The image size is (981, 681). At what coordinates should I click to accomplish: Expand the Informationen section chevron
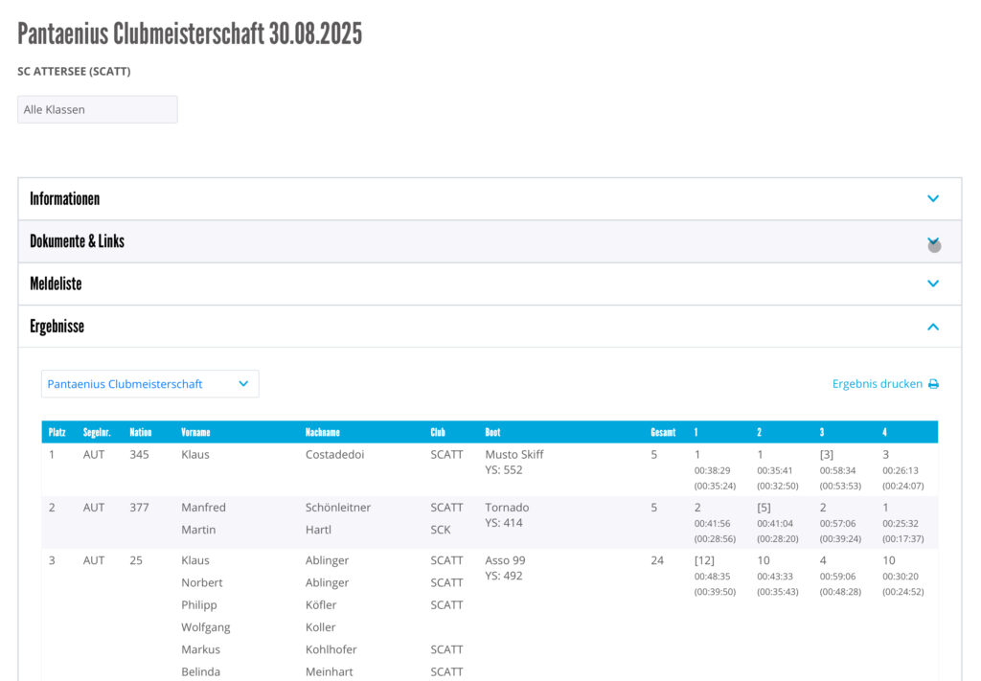[933, 198]
